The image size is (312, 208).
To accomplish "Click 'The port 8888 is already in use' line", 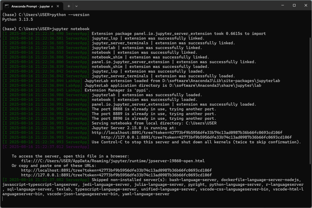I will [154, 109].
